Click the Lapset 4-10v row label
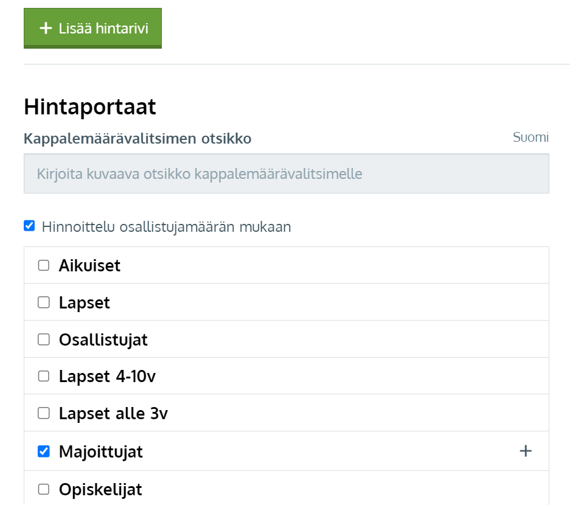The width and height of the screenshot is (570, 505). pyautogui.click(x=107, y=376)
